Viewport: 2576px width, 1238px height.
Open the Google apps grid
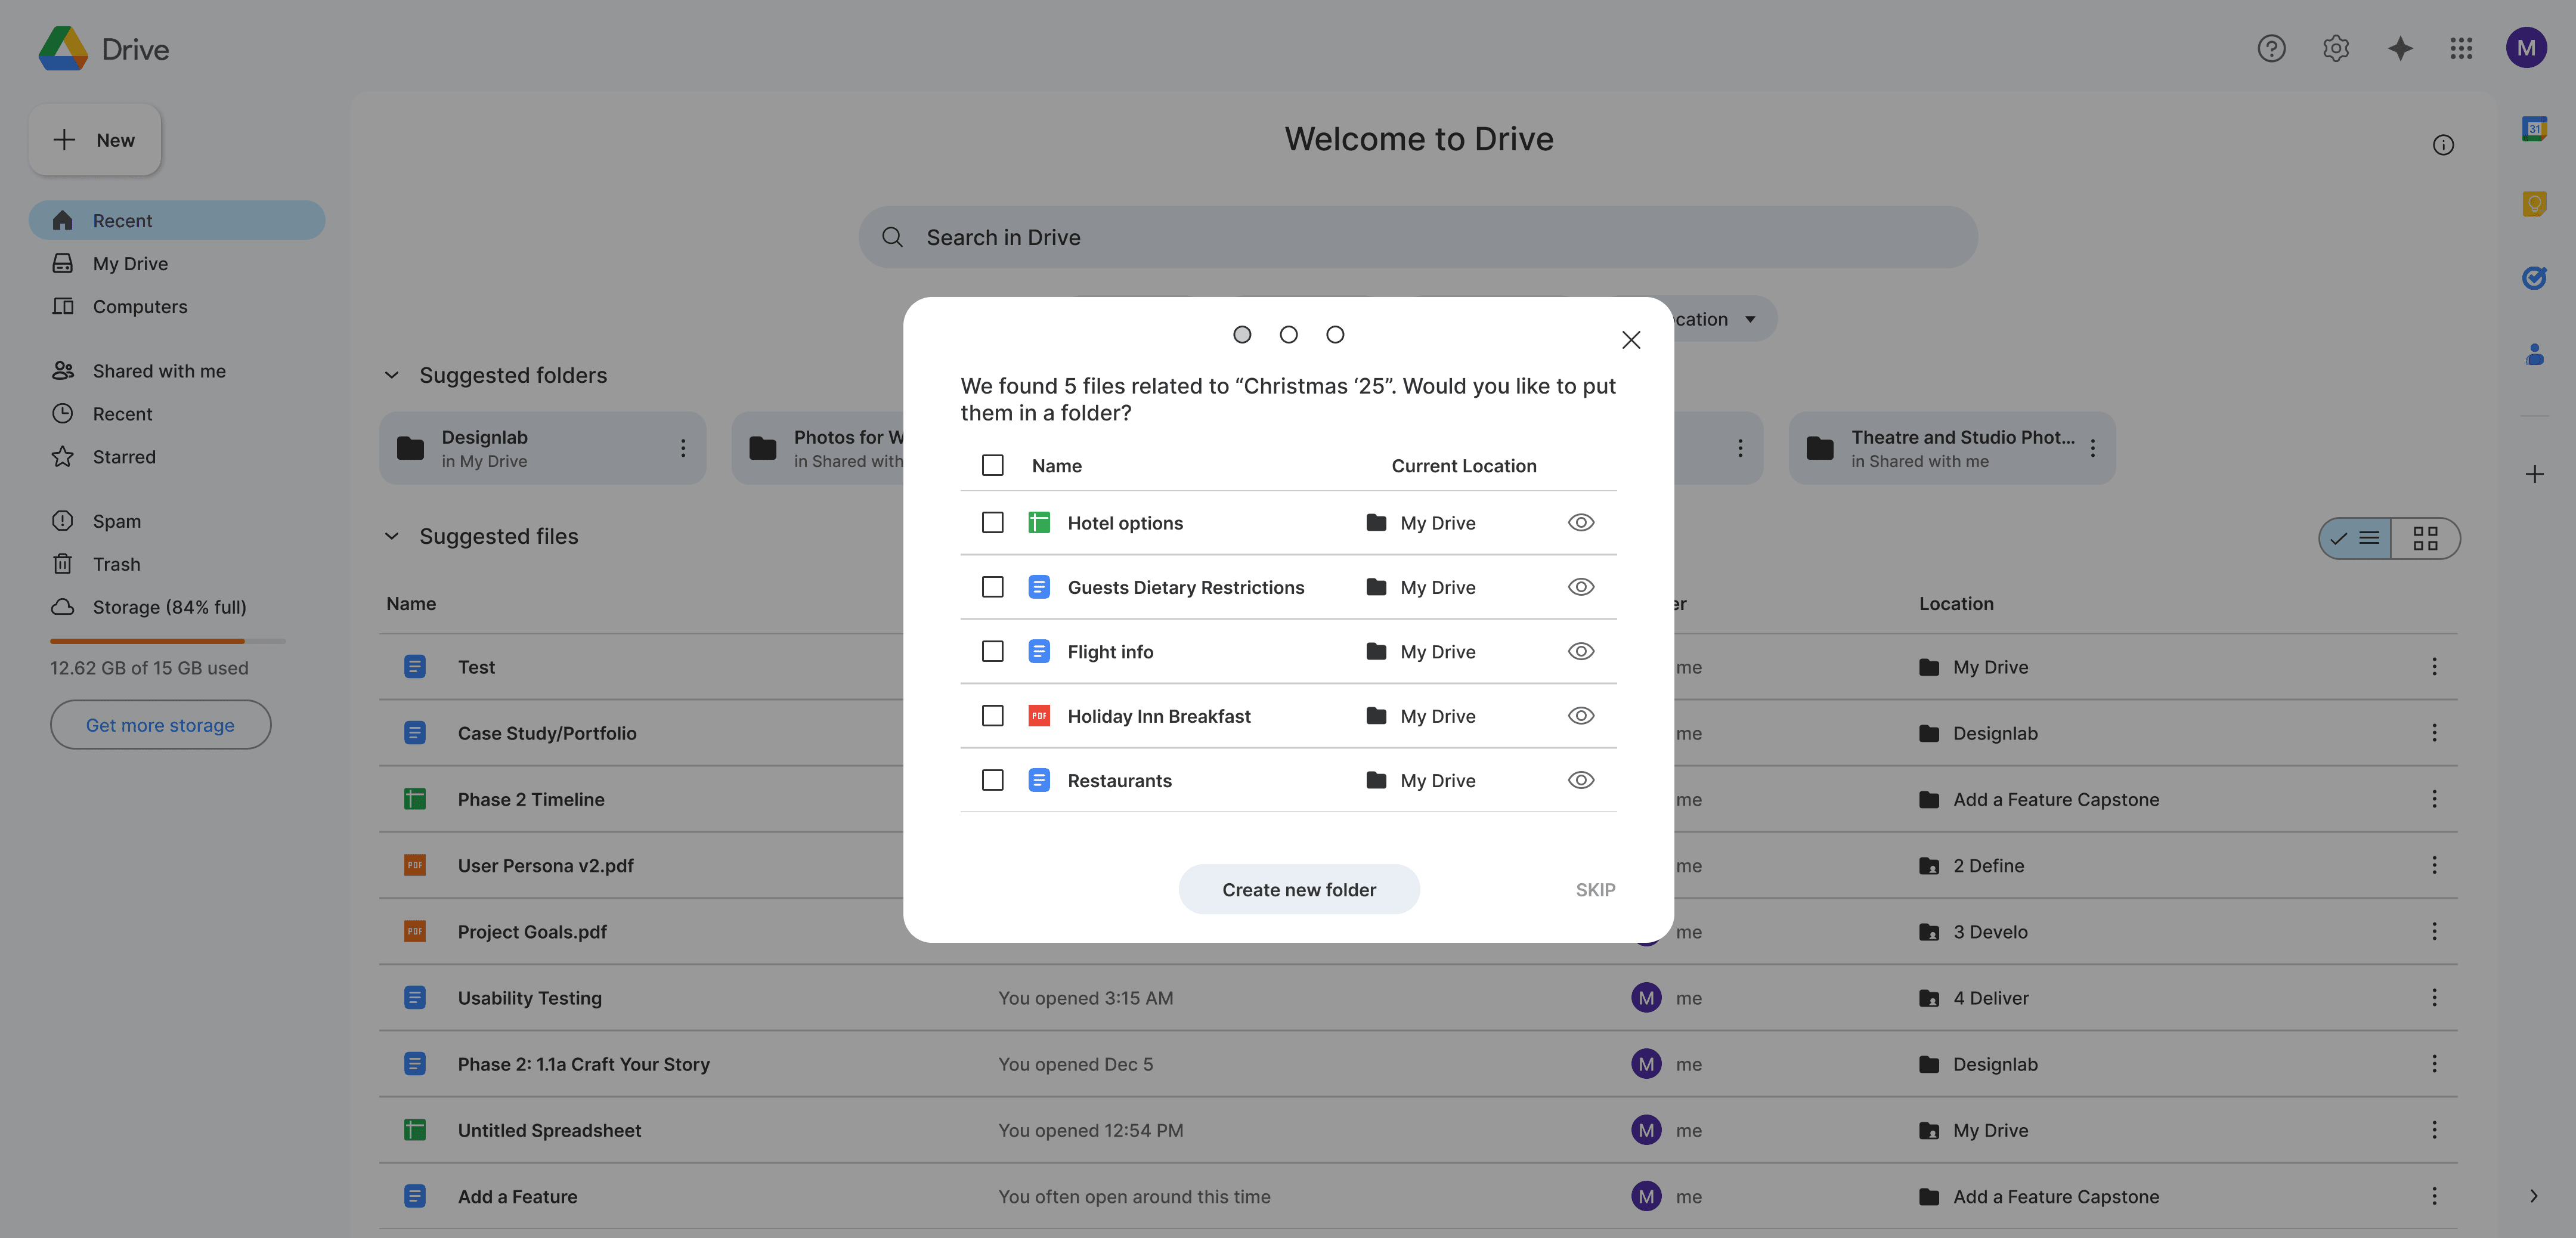[x=2461, y=48]
